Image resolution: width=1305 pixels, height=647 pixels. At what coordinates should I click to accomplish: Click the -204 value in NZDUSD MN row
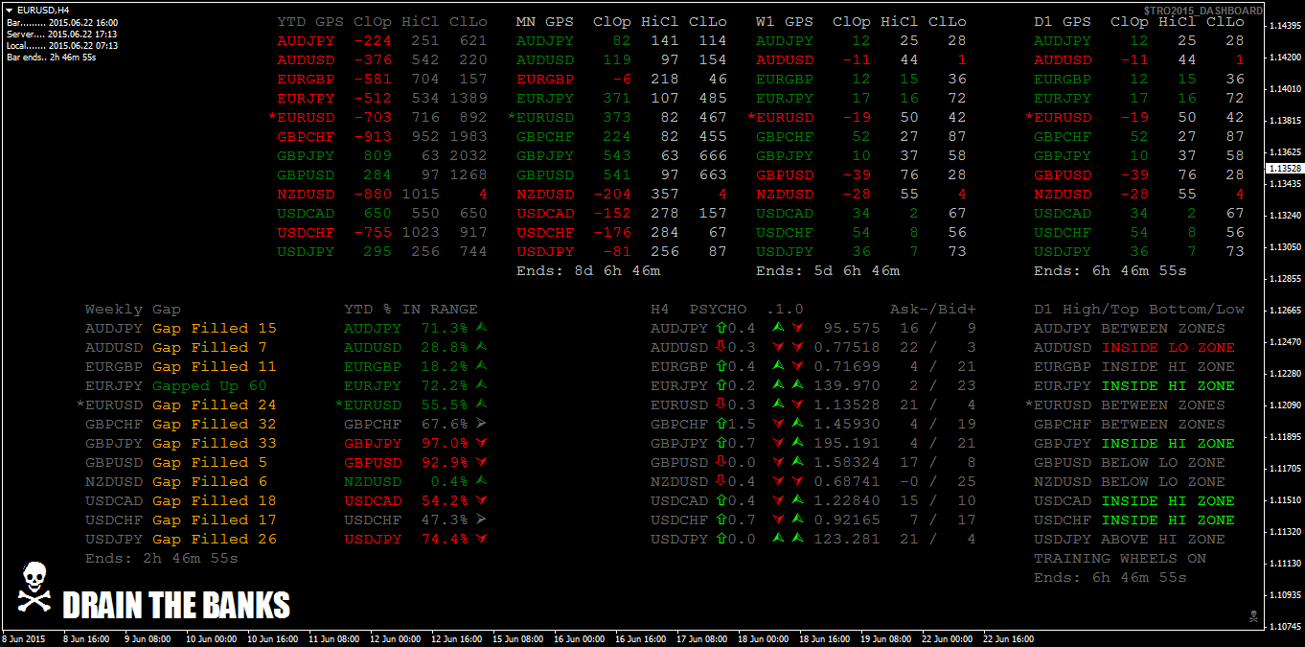612,194
